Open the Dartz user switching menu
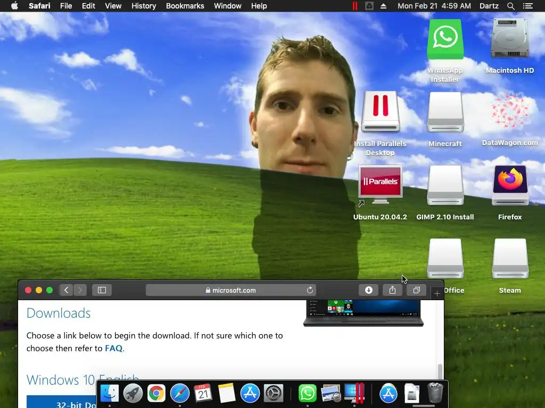This screenshot has width=545, height=408. [x=489, y=6]
